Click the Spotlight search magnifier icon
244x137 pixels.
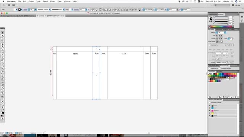point(232,2)
